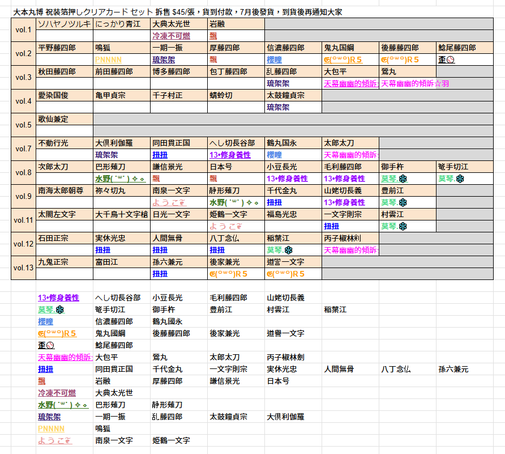Open the 歪 link in the summary list
The image size is (505, 454).
pos(46,346)
